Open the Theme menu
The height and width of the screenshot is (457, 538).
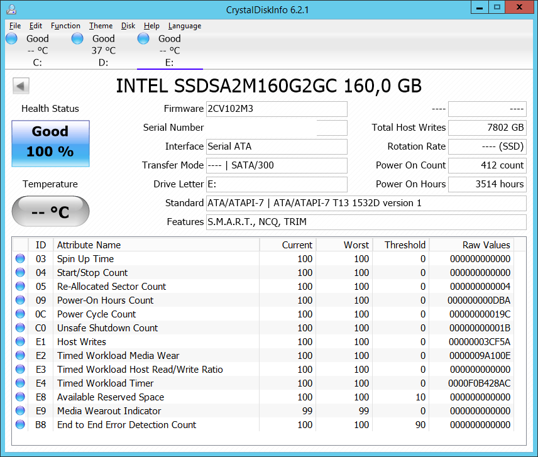101,26
